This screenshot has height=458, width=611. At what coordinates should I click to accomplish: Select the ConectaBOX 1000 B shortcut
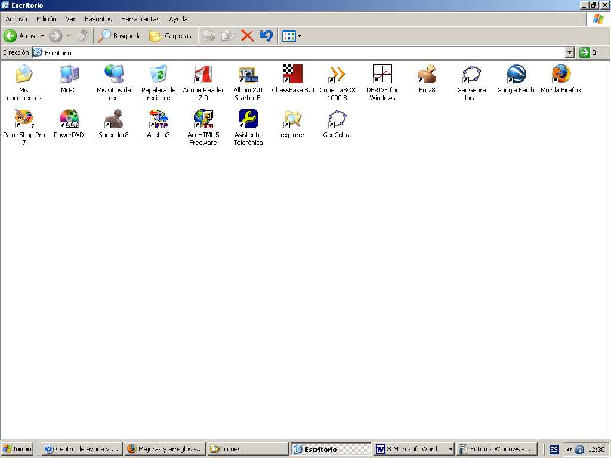tap(338, 74)
